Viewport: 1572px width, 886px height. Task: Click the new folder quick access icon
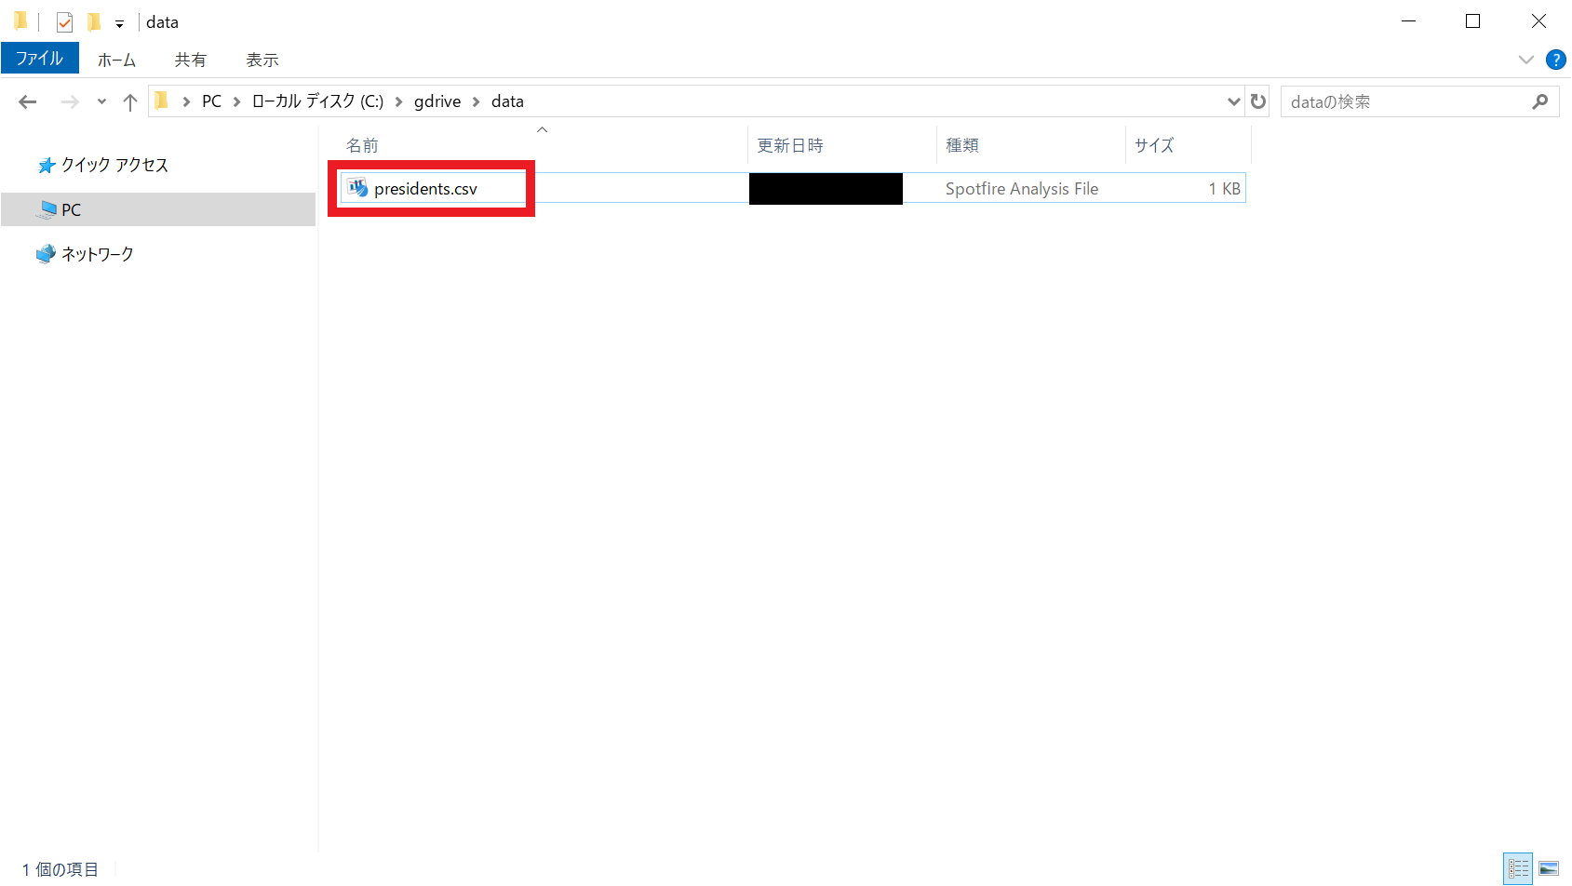93,21
